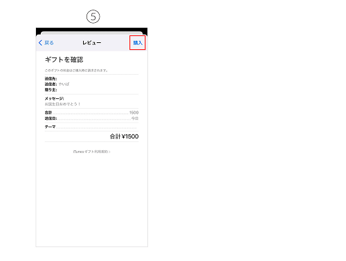Select the sender name やいば

(64, 84)
